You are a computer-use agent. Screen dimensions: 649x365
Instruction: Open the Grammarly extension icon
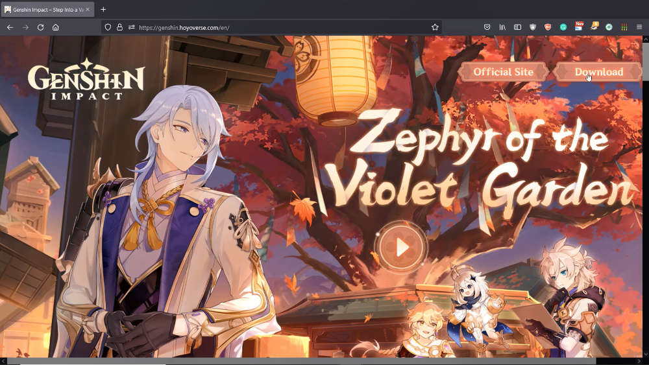click(x=563, y=27)
